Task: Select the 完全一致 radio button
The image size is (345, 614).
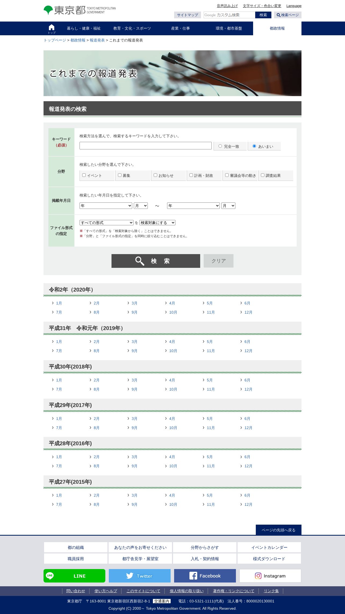Action: click(x=220, y=146)
